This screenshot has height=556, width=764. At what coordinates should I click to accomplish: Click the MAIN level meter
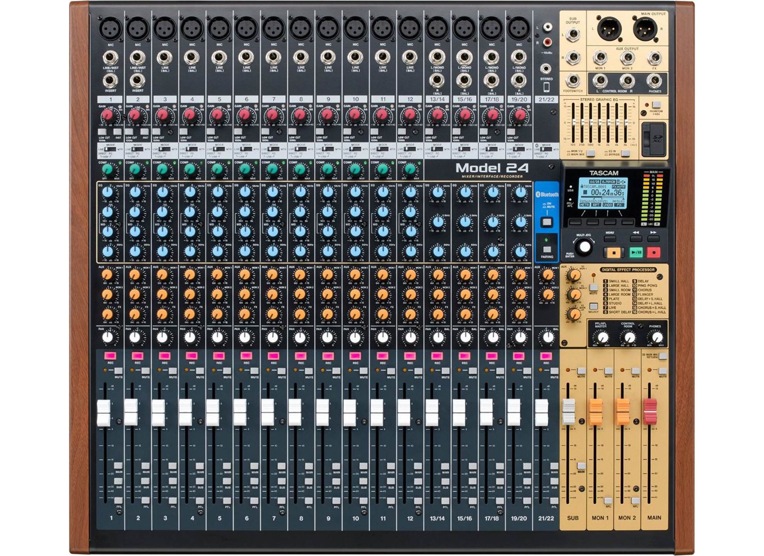click(x=652, y=198)
